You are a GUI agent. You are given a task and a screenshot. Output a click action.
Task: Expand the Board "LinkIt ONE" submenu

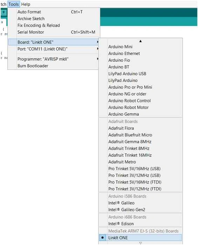click(53, 42)
